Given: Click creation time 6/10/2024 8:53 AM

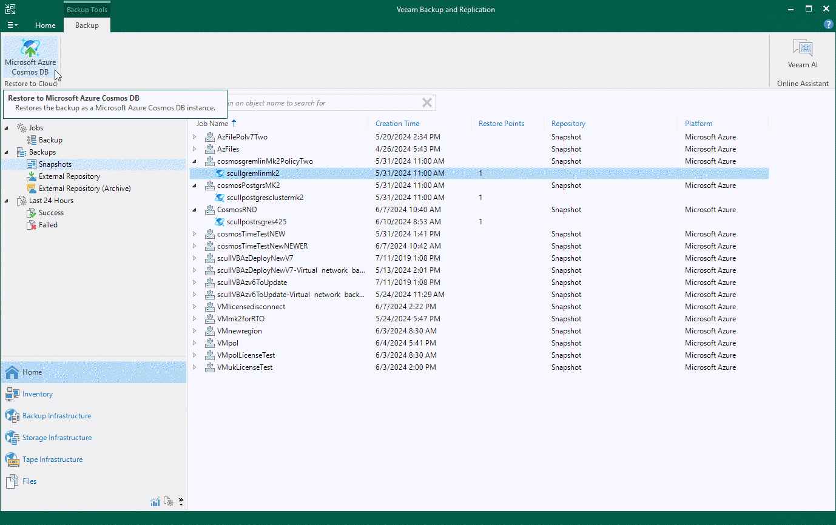Looking at the screenshot, I should pos(408,222).
